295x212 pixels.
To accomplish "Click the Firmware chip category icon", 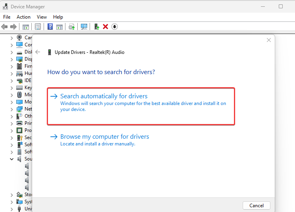I will (x=19, y=66).
